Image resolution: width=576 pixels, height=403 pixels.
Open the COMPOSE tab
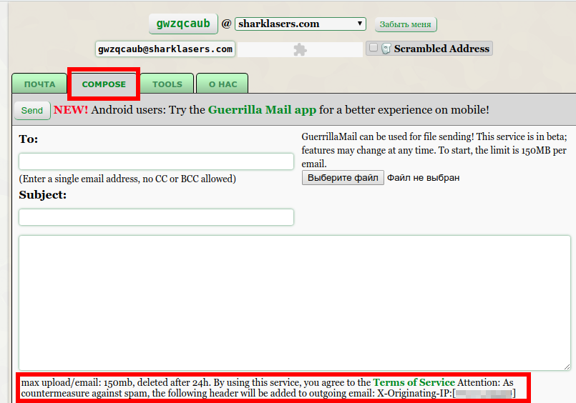tap(104, 84)
